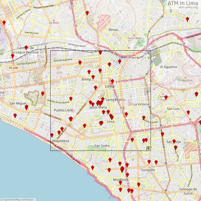Click the lone ATM marker west of Miraflores
The width and height of the screenshot is (201, 201).
click(92, 167)
